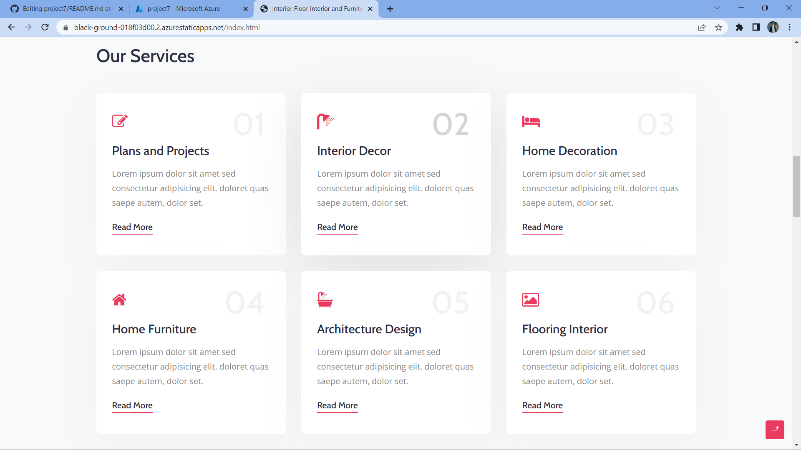Click the bathtub icon on Architecture Design card

(324, 300)
